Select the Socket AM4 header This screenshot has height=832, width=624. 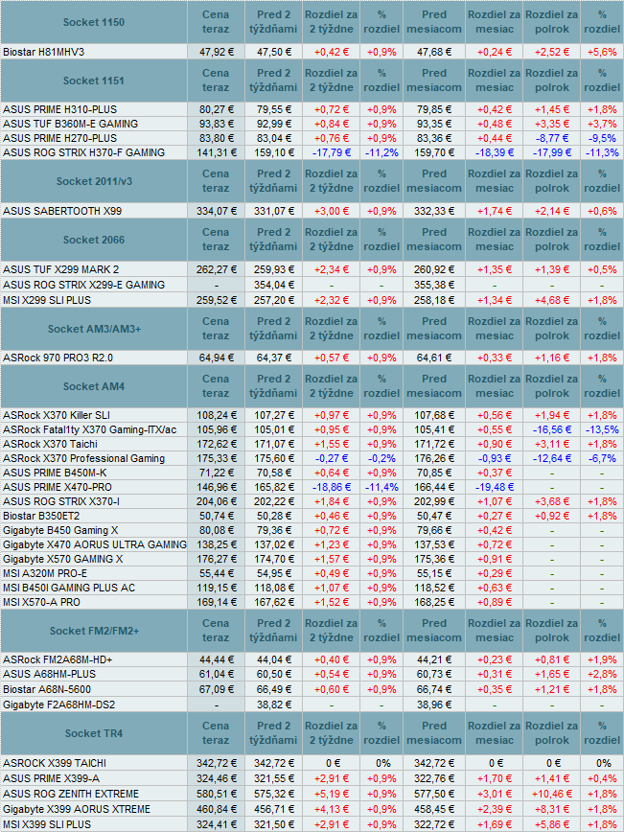tap(93, 387)
